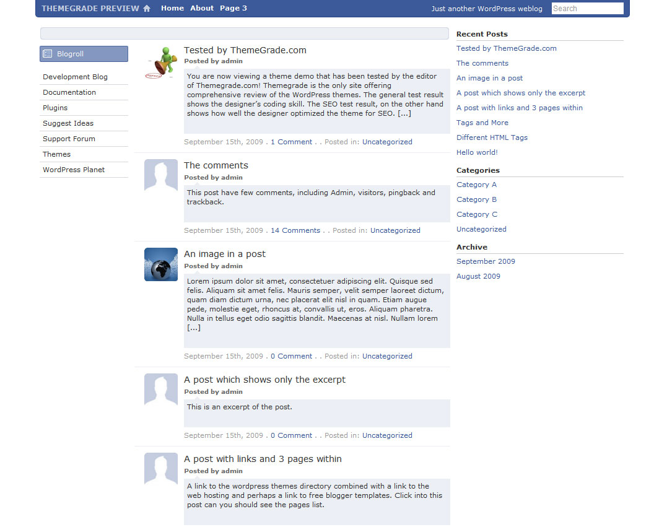Click the globe image thumbnail
Screen dimensions: 654x527
pyautogui.click(x=161, y=265)
